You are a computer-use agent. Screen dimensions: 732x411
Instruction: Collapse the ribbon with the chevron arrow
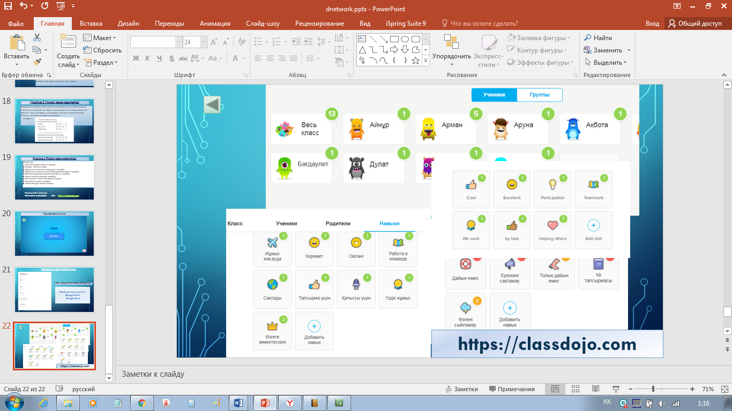[727, 76]
